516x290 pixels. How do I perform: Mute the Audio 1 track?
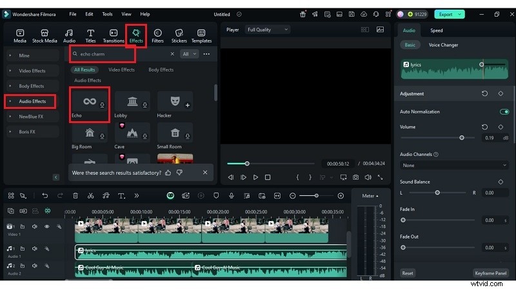tap(34, 249)
